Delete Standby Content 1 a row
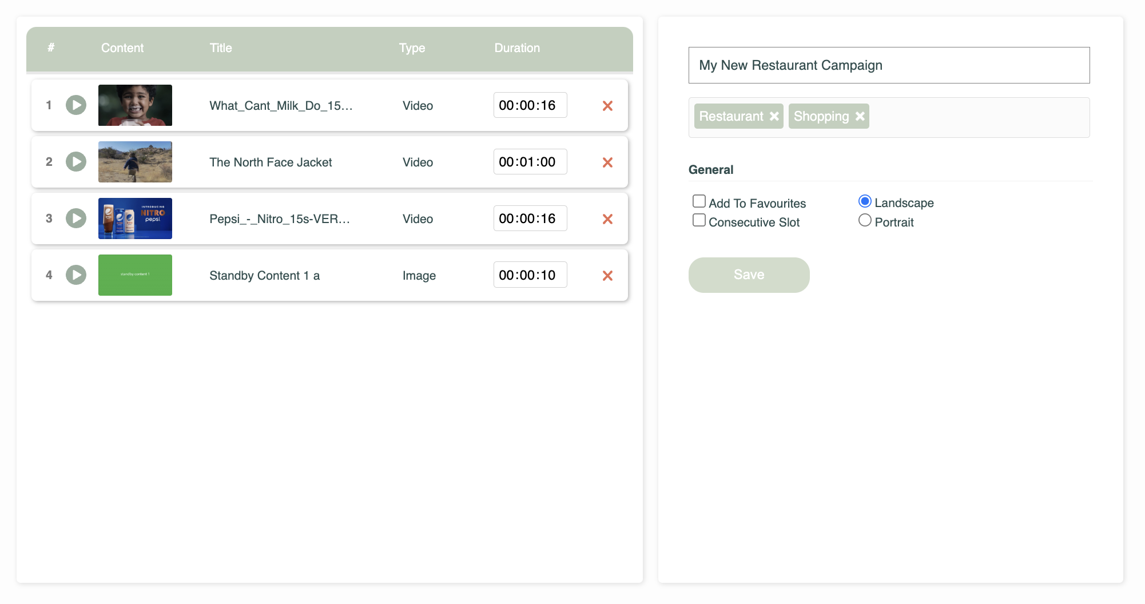 607,276
